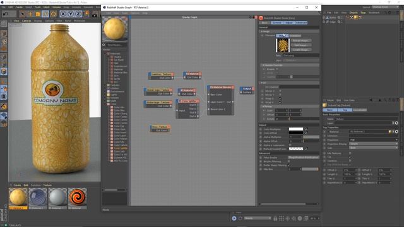This screenshot has height=227, width=404.
Task: Toggle the Tile checkbox in texture tag
Action: 350,157
